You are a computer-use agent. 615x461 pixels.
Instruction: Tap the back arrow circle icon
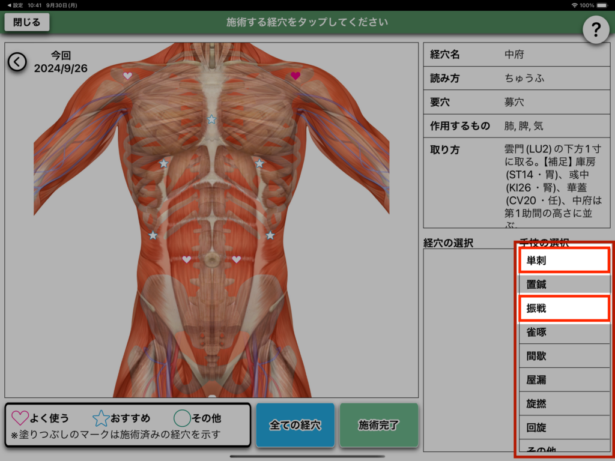pyautogui.click(x=17, y=61)
